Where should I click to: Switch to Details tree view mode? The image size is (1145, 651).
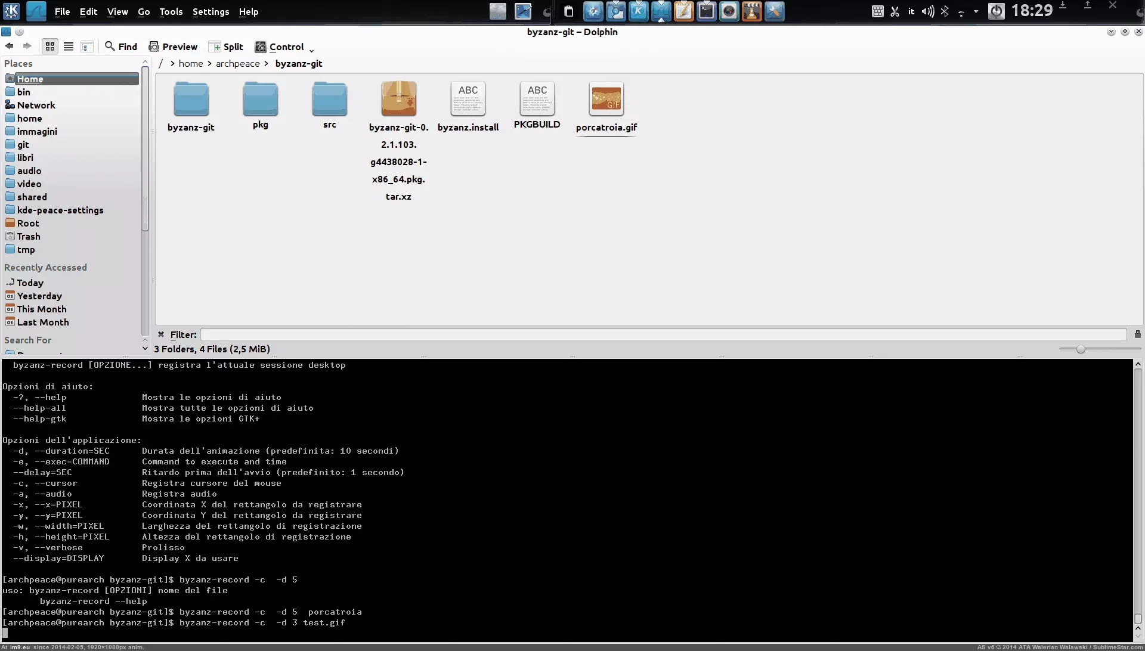pos(86,46)
